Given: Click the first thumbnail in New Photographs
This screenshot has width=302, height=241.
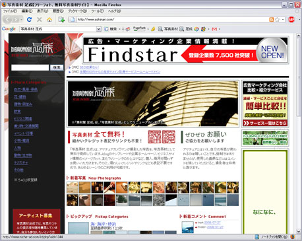Looking at the screenshot, I should tap(73, 188).
